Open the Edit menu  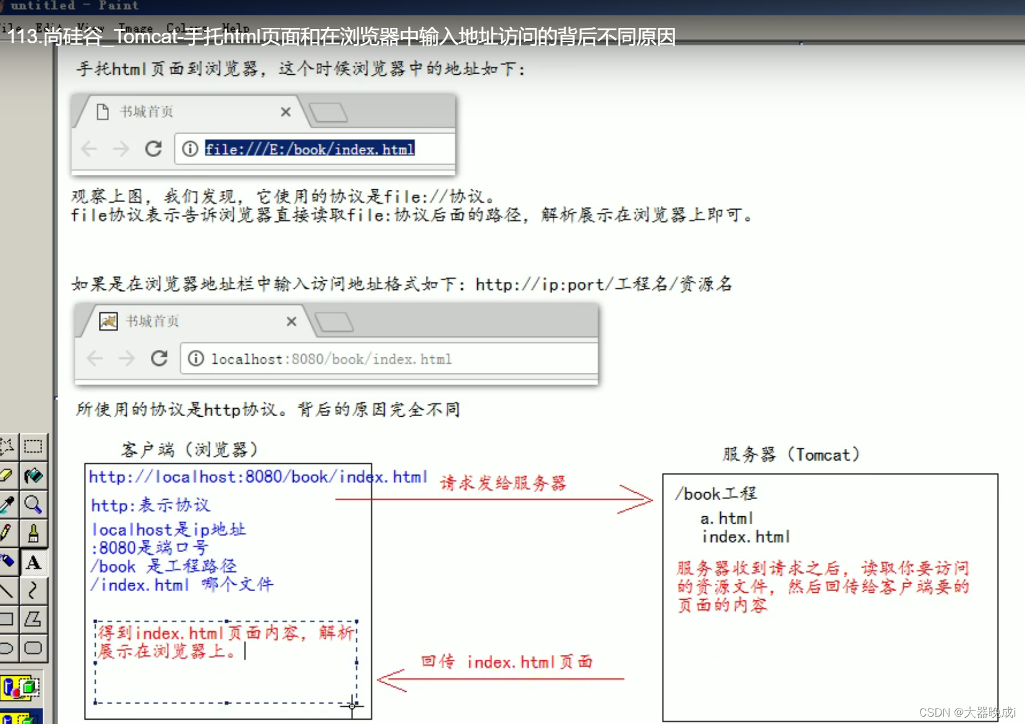pos(48,28)
